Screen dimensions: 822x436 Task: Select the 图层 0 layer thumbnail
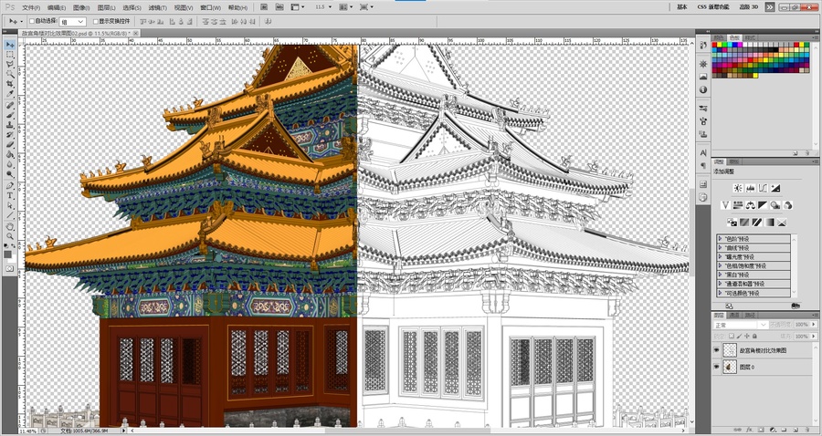coord(730,367)
